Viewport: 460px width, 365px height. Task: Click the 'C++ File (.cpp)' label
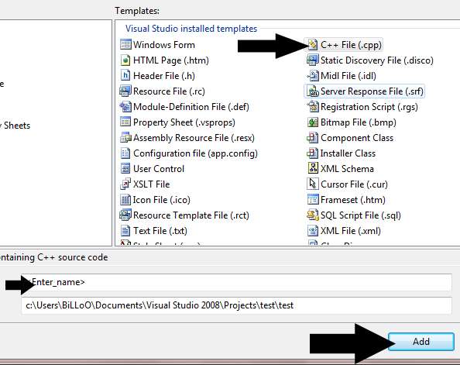click(x=351, y=45)
